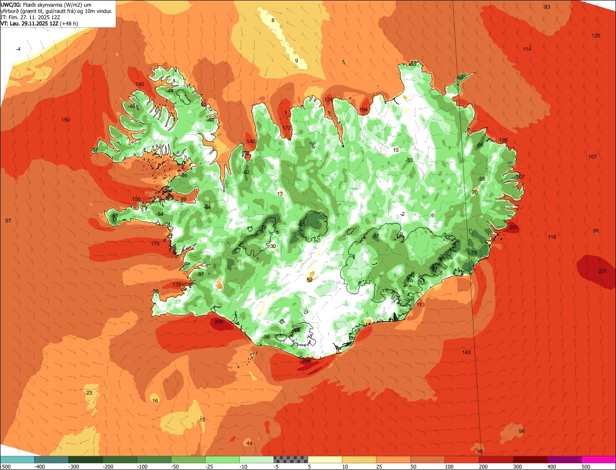Click the flux value 194 in the northern bay

363,110
